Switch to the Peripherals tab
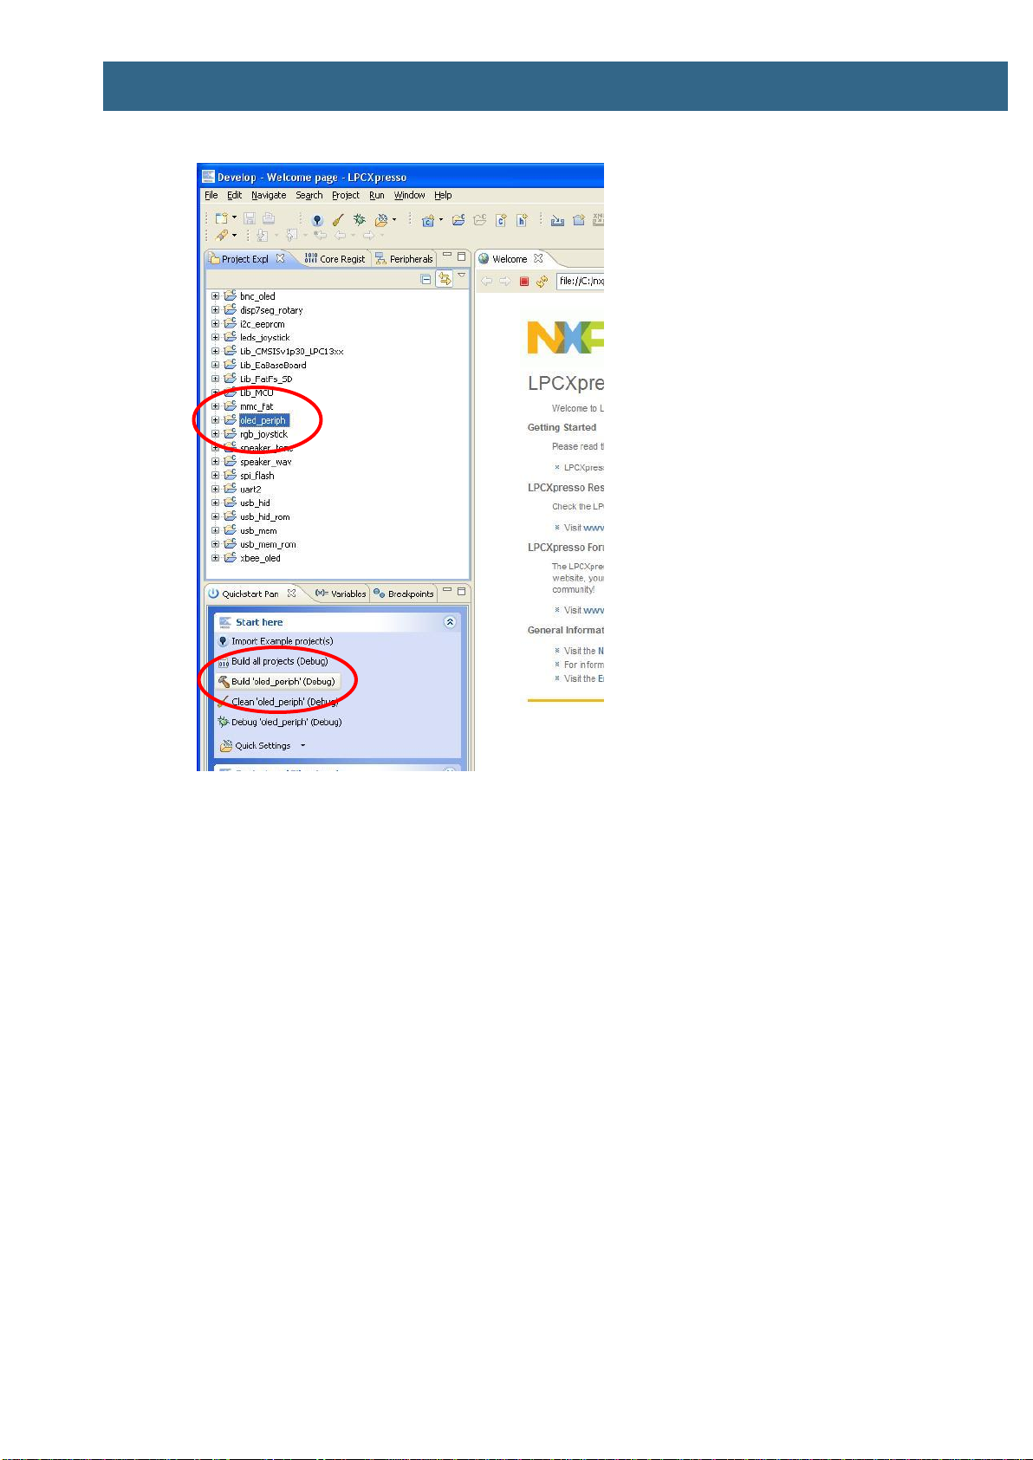 [404, 258]
